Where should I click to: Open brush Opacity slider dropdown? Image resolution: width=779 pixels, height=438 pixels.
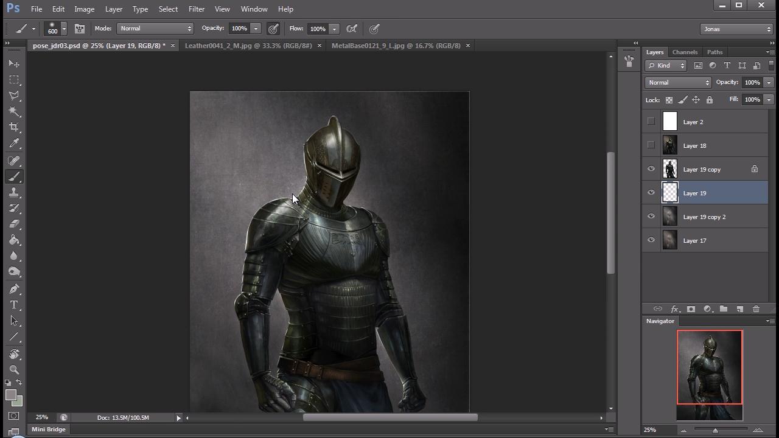tap(256, 29)
